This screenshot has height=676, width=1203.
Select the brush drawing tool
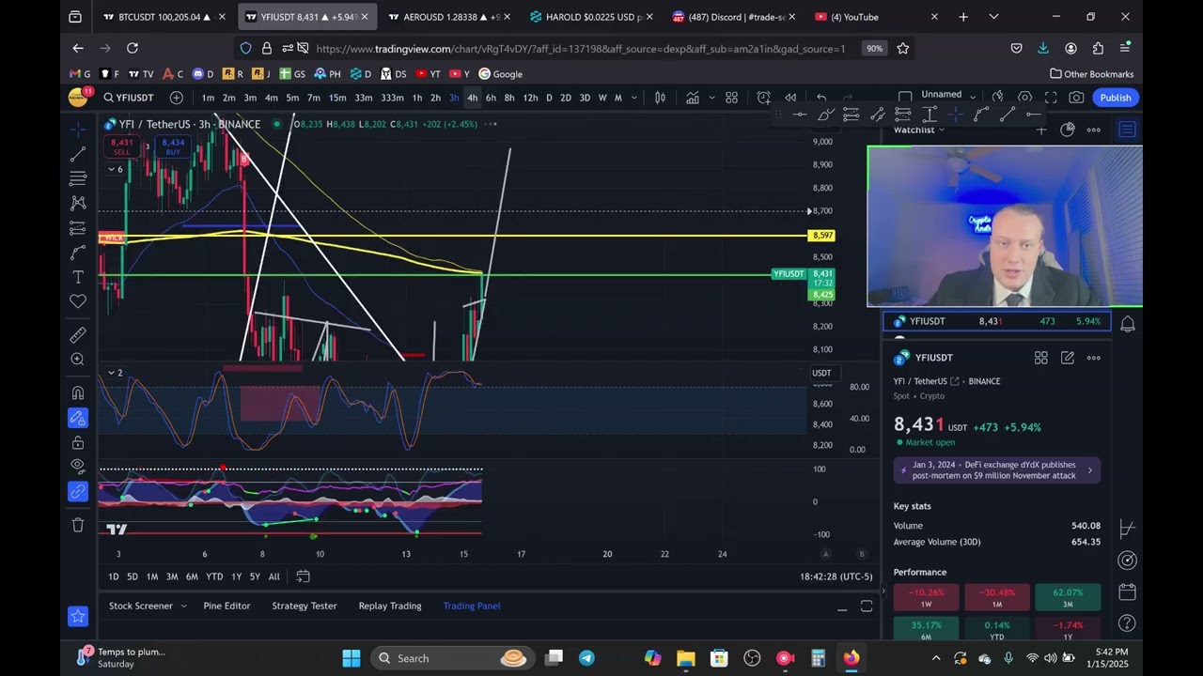[x=78, y=253]
